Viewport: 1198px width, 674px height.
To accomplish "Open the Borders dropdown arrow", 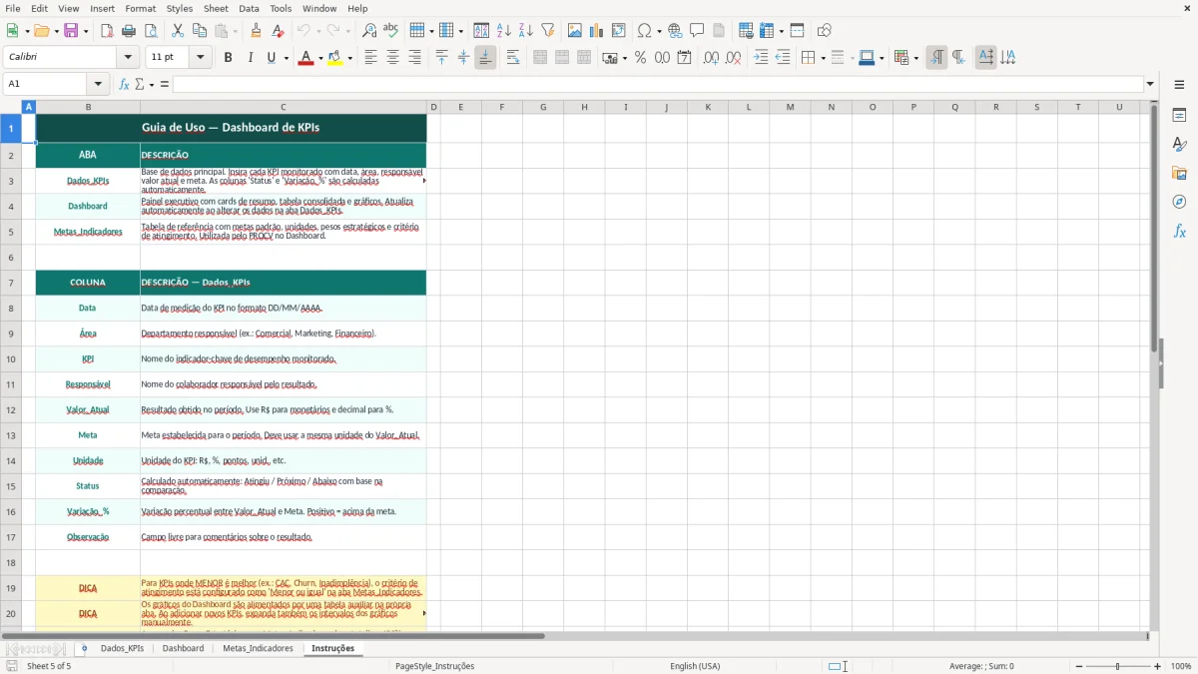I will coord(822,58).
